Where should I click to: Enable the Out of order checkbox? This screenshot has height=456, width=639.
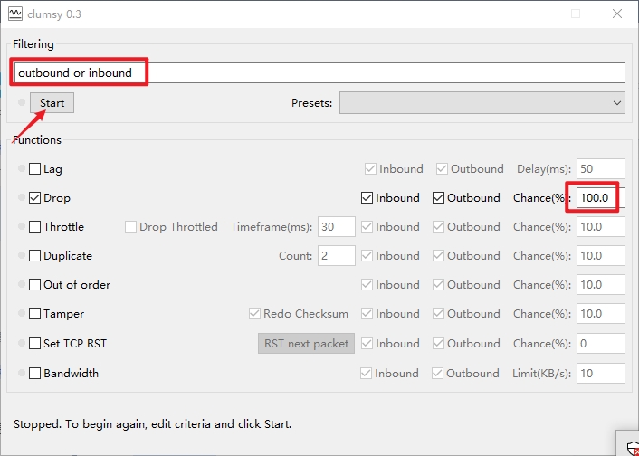[35, 285]
